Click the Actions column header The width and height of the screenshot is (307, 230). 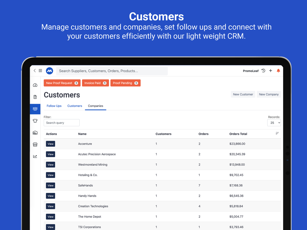51,134
